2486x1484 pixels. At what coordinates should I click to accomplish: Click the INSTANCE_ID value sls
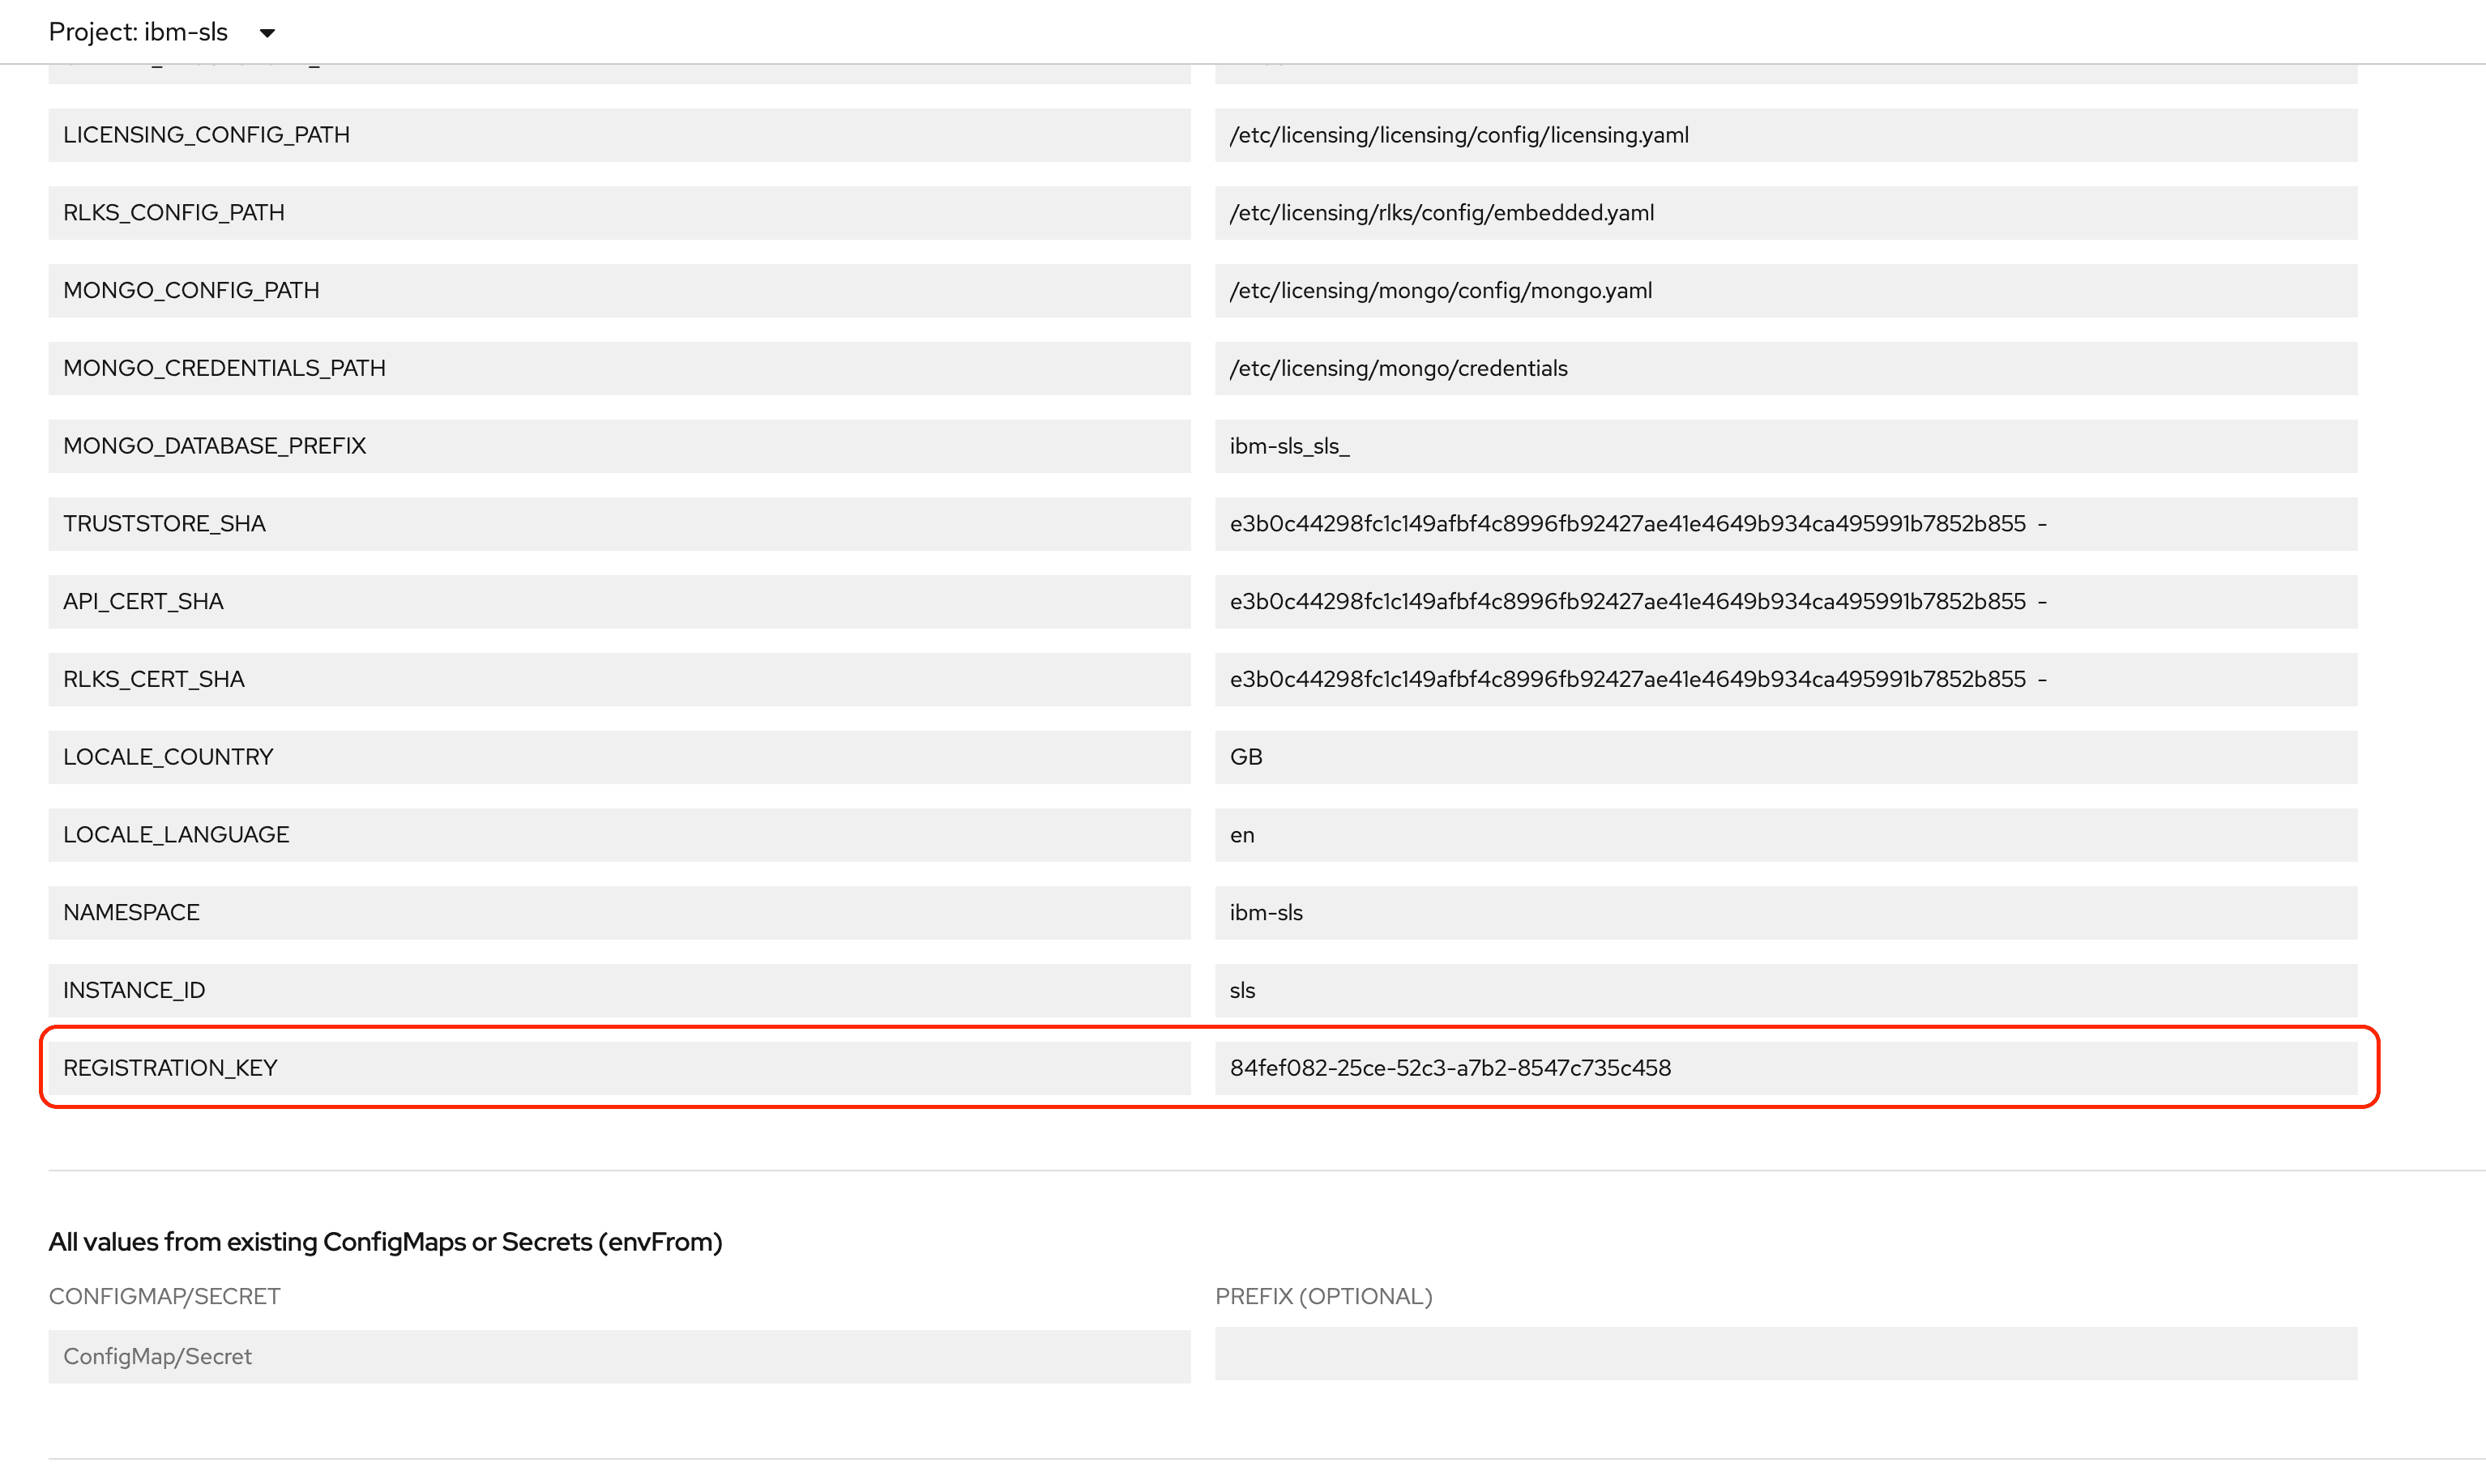coord(1785,990)
